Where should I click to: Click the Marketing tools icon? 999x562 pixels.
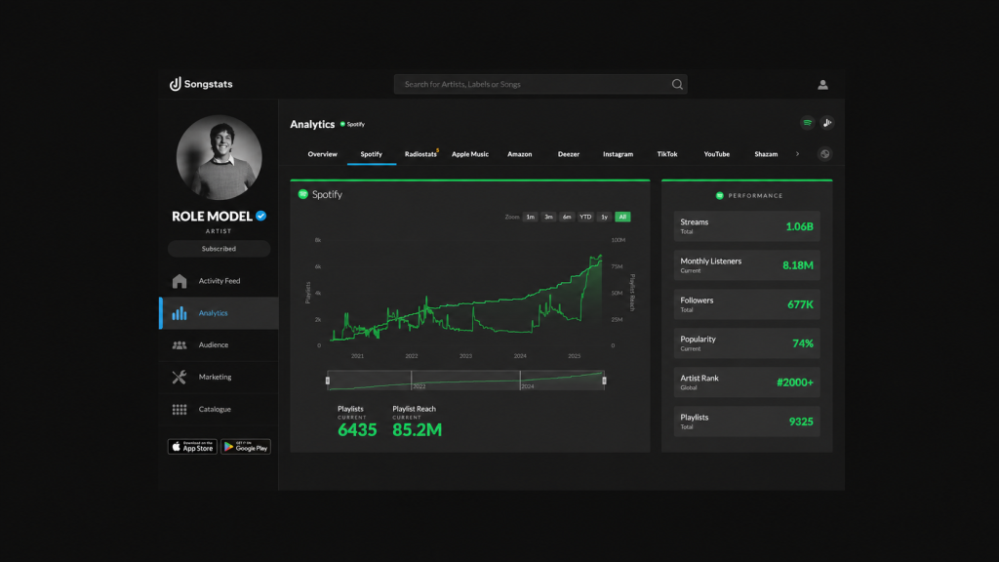point(180,378)
